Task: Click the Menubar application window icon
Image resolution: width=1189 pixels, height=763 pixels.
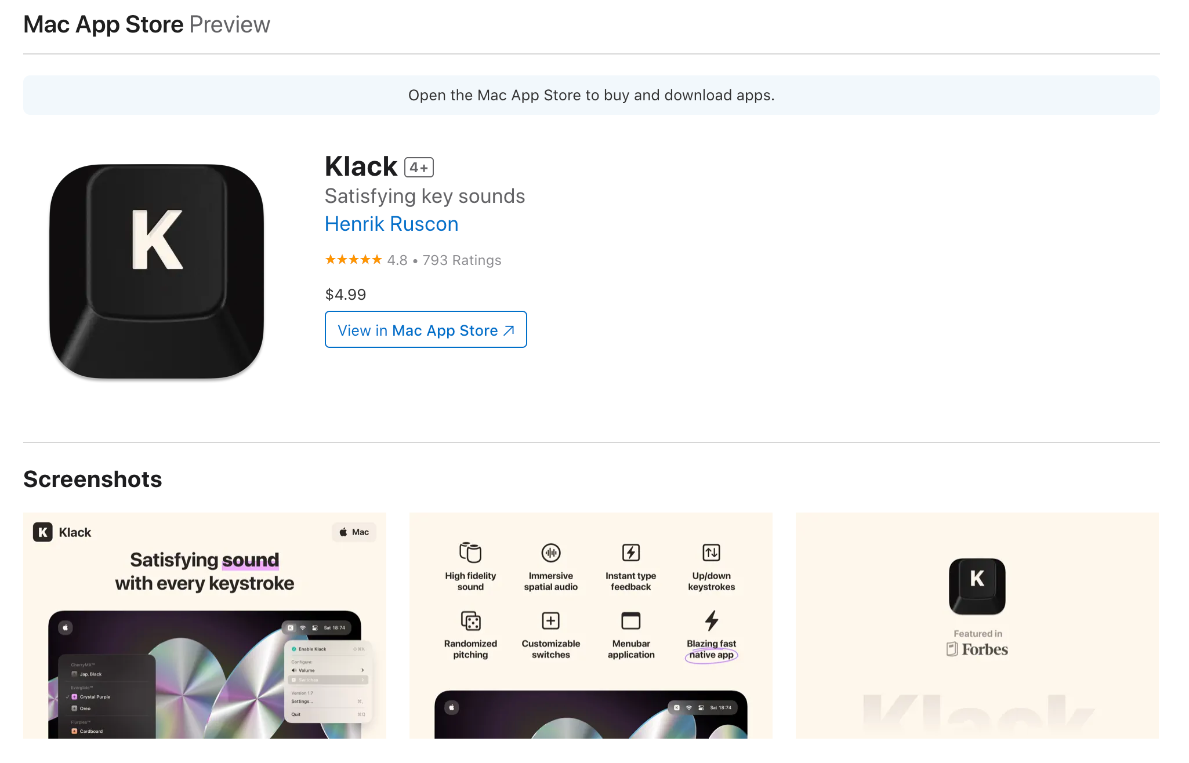Action: [x=630, y=621]
